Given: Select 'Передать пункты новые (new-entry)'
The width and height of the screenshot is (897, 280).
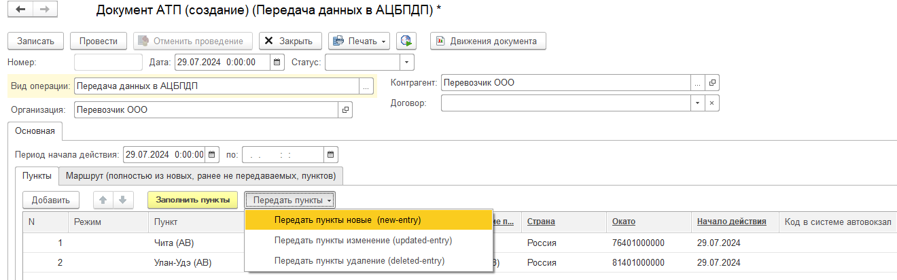Looking at the screenshot, I should [347, 220].
